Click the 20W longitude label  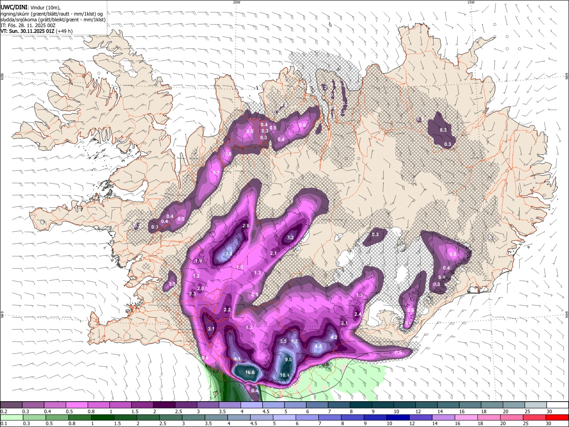236,2
